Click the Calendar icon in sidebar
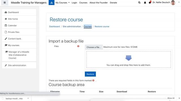The height and width of the screenshot is (101, 181). [x=6, y=26]
